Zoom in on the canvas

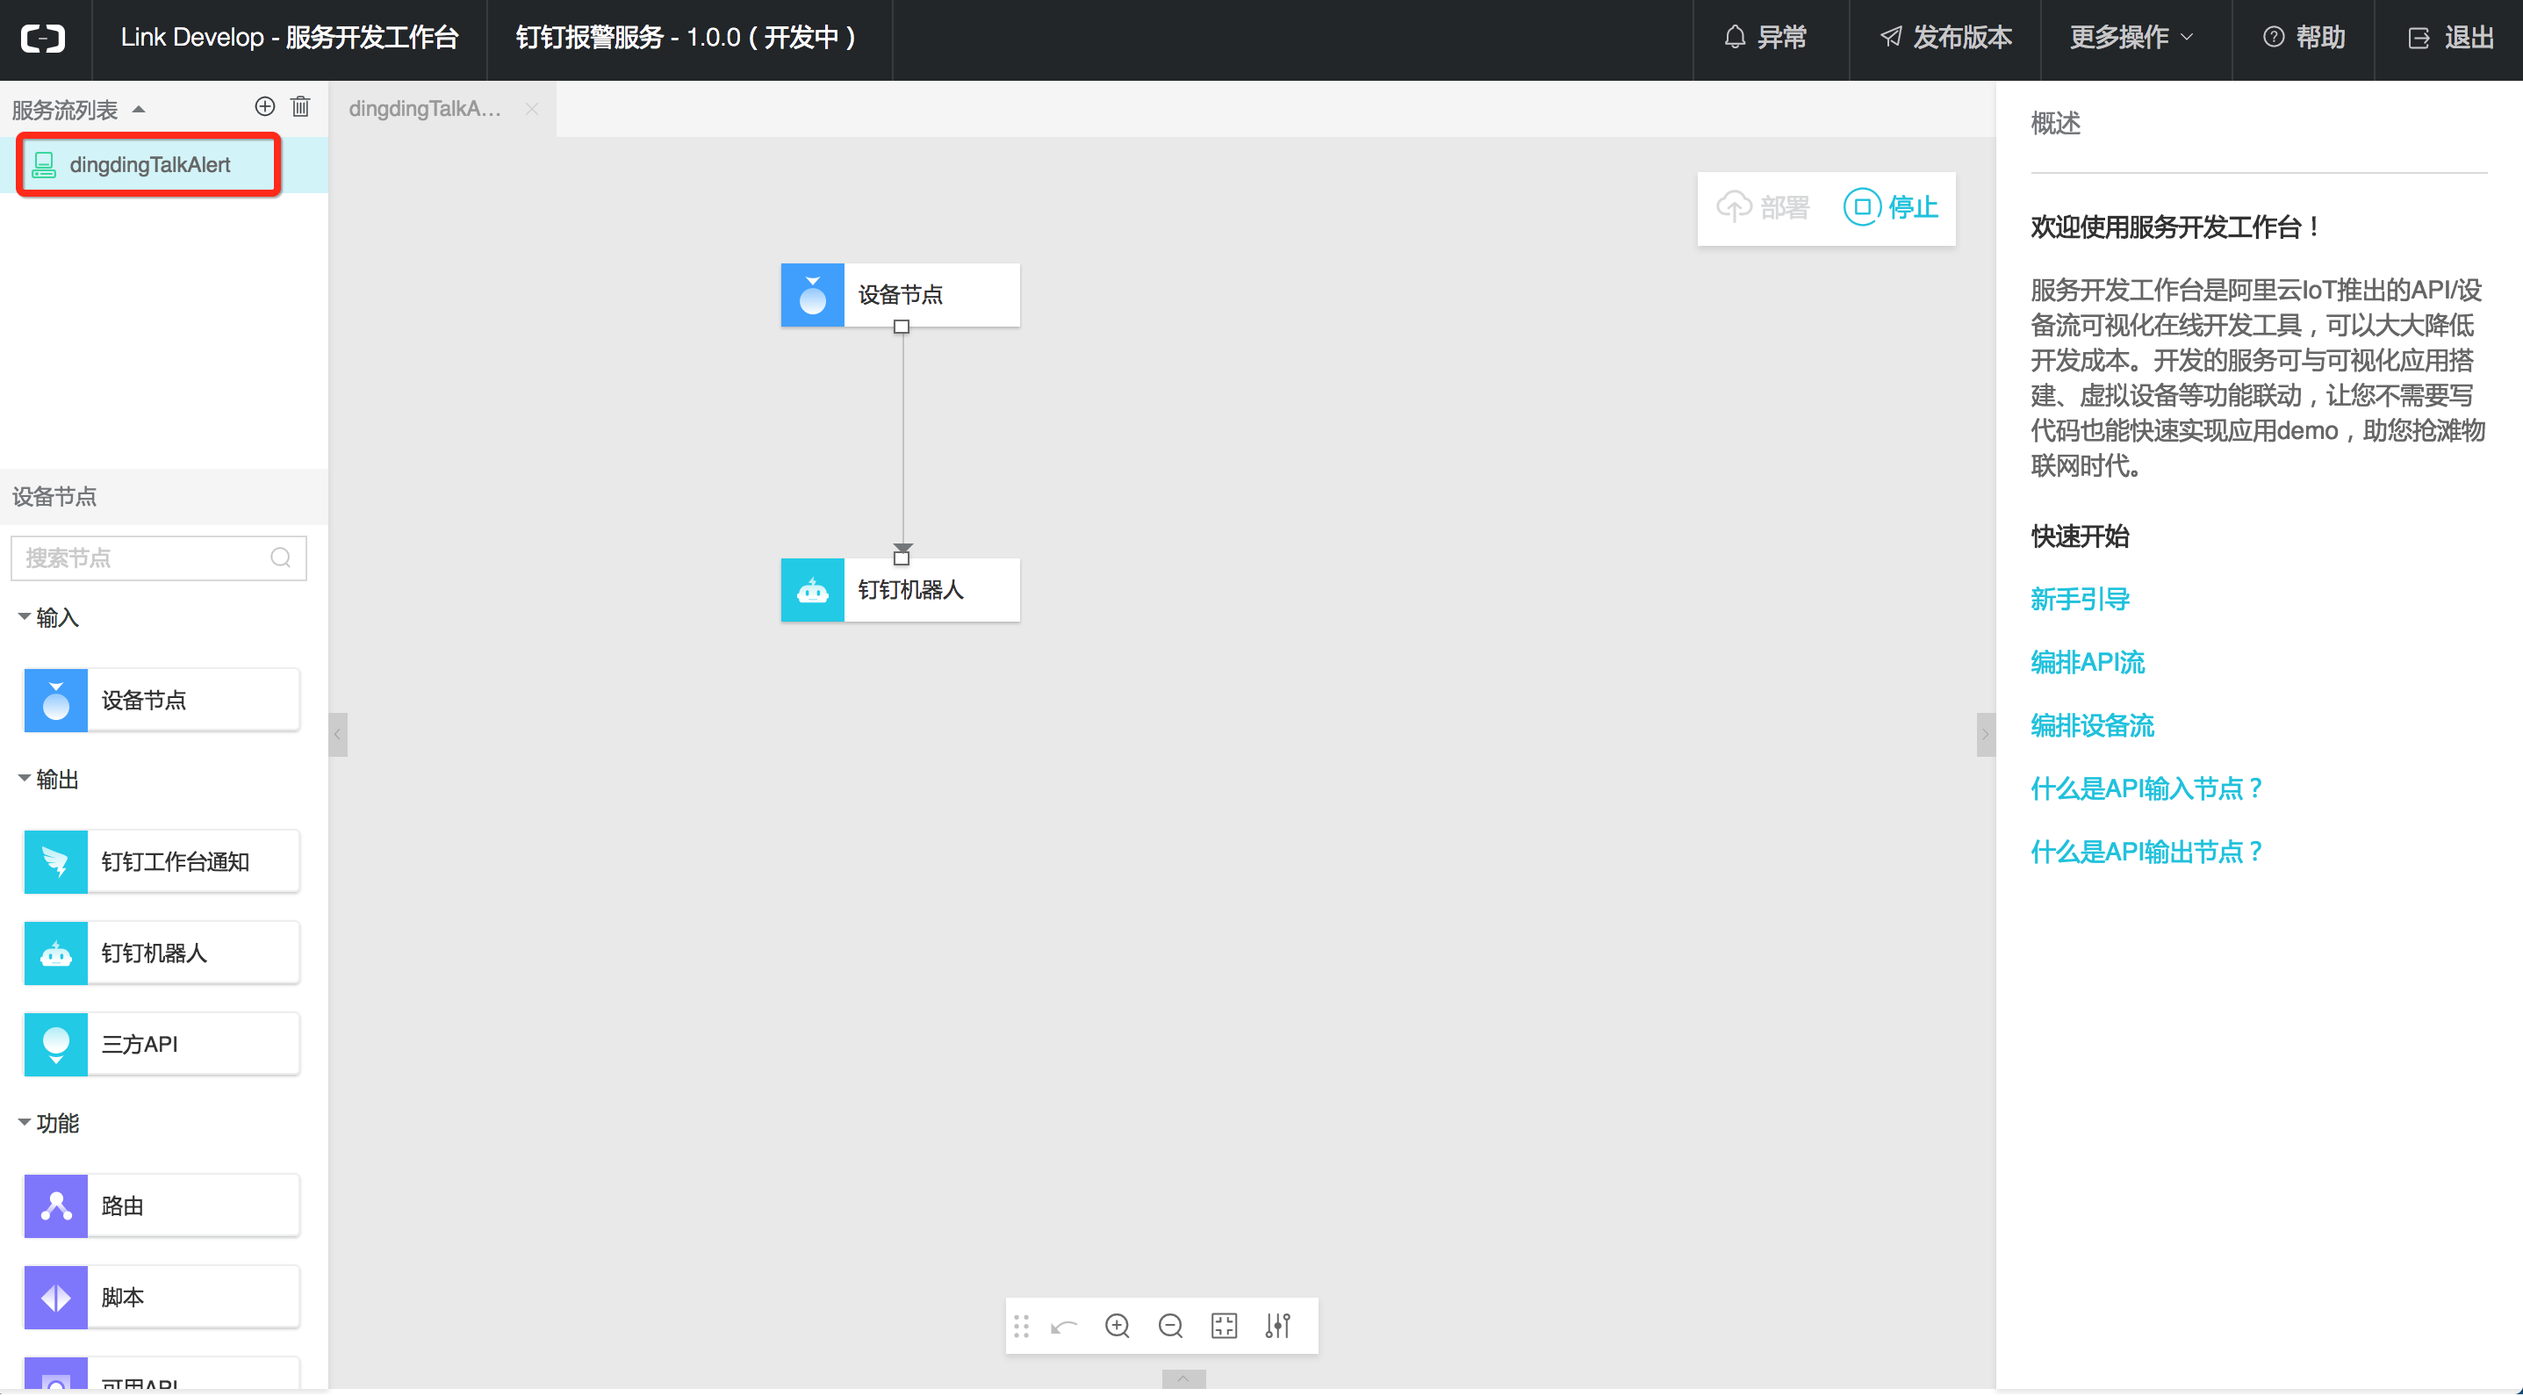pos(1118,1327)
